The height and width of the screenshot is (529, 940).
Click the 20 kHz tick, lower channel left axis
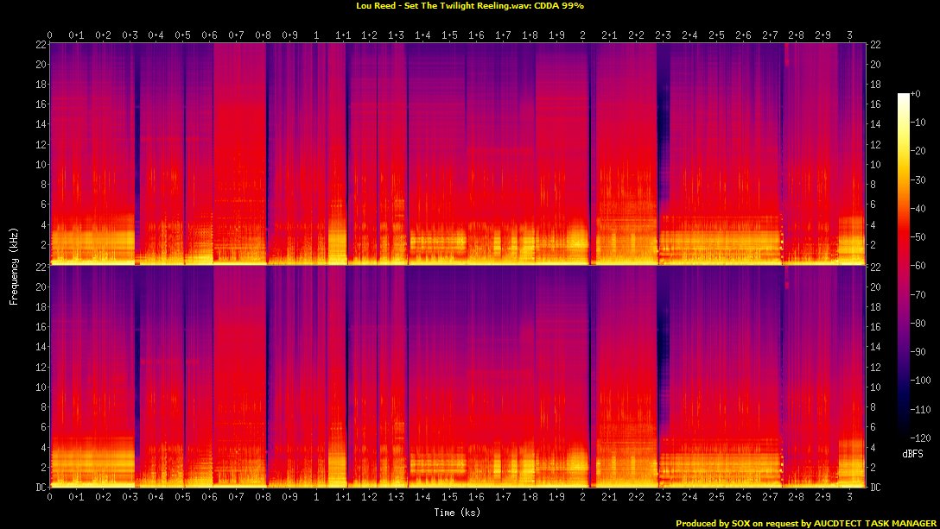[x=41, y=287]
